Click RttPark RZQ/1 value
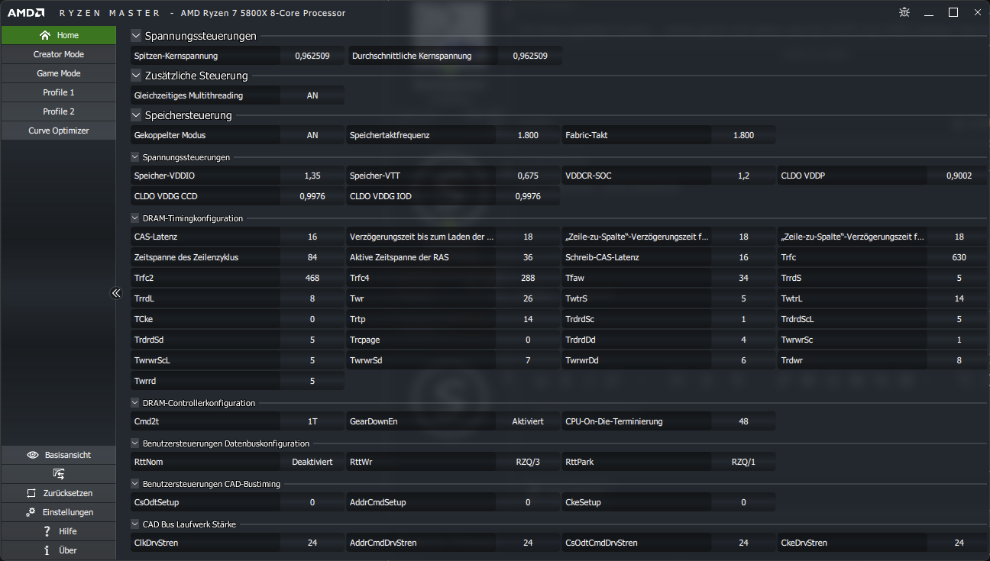990x561 pixels. coord(743,462)
